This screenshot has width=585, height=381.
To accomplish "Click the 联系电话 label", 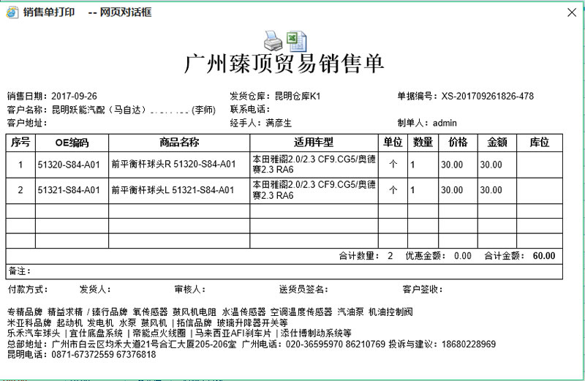I will pyautogui.click(x=250, y=110).
